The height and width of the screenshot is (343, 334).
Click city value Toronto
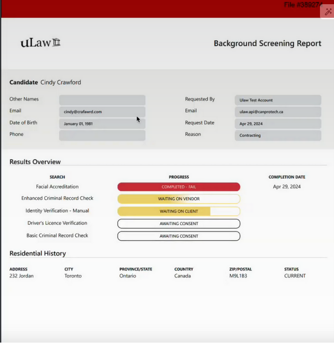[73, 276]
